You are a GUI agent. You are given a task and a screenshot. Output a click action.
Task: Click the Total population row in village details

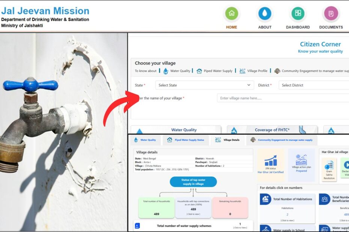coord(162,170)
